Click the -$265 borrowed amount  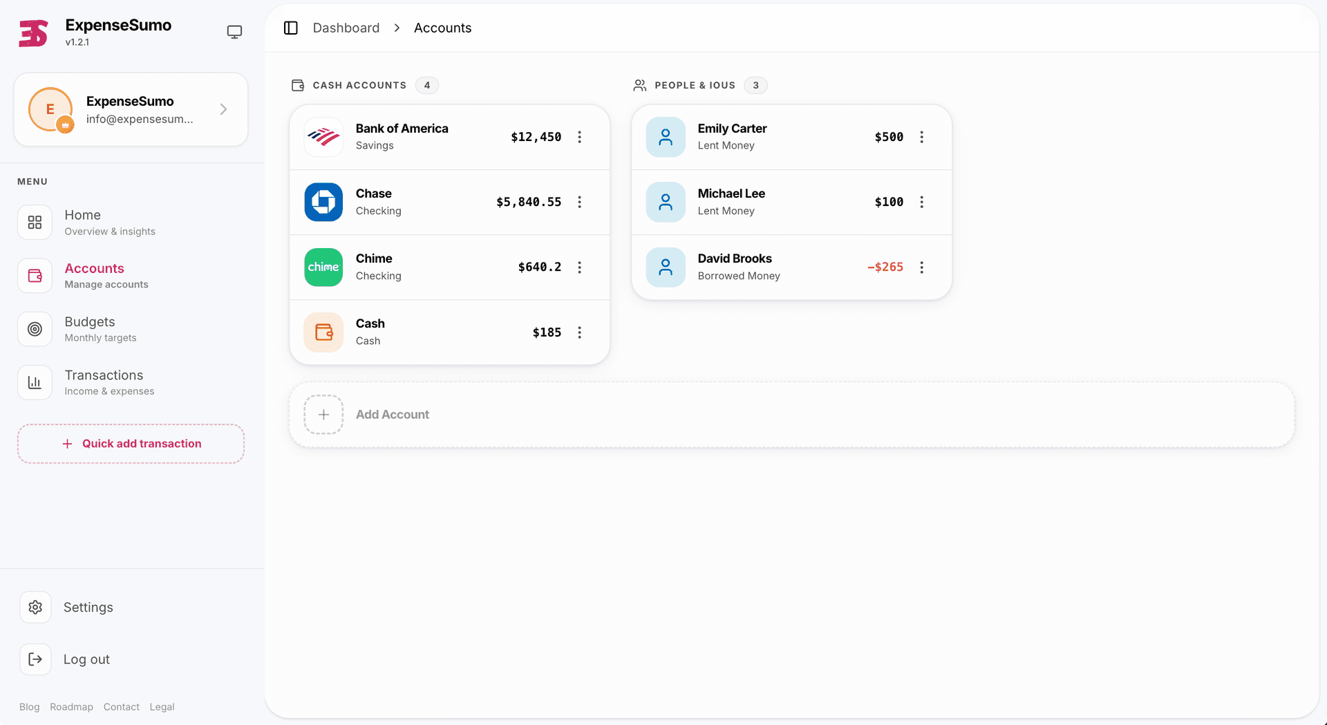click(885, 267)
